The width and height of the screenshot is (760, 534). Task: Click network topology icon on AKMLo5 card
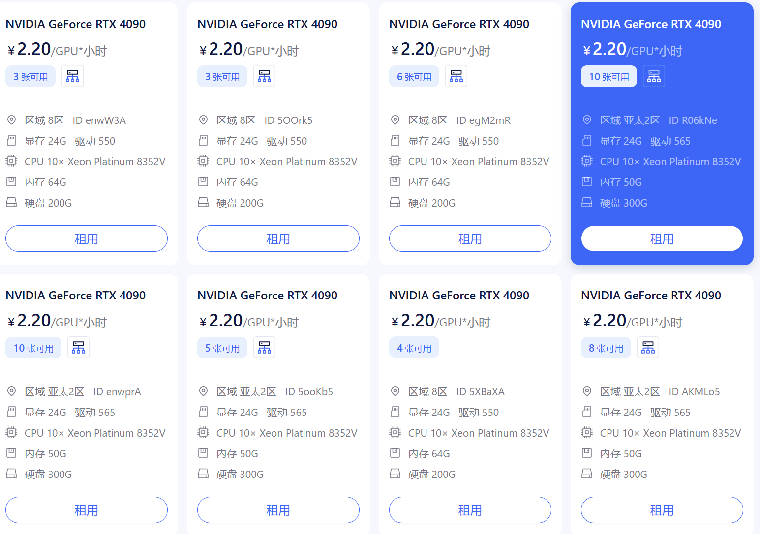(x=648, y=348)
